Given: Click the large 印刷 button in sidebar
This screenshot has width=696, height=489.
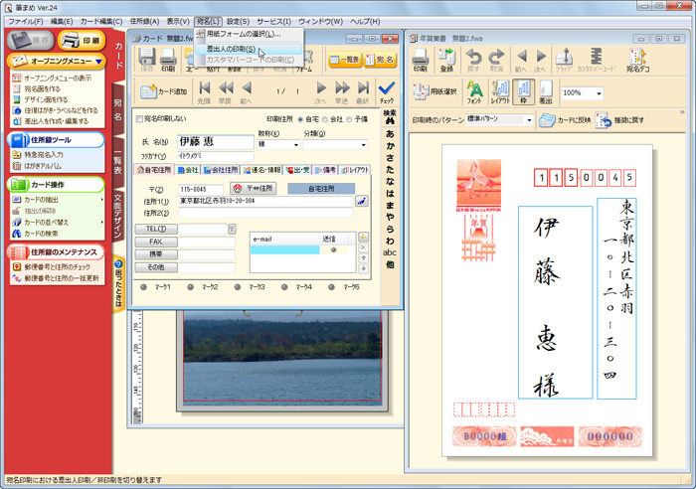Looking at the screenshot, I should pos(83,41).
